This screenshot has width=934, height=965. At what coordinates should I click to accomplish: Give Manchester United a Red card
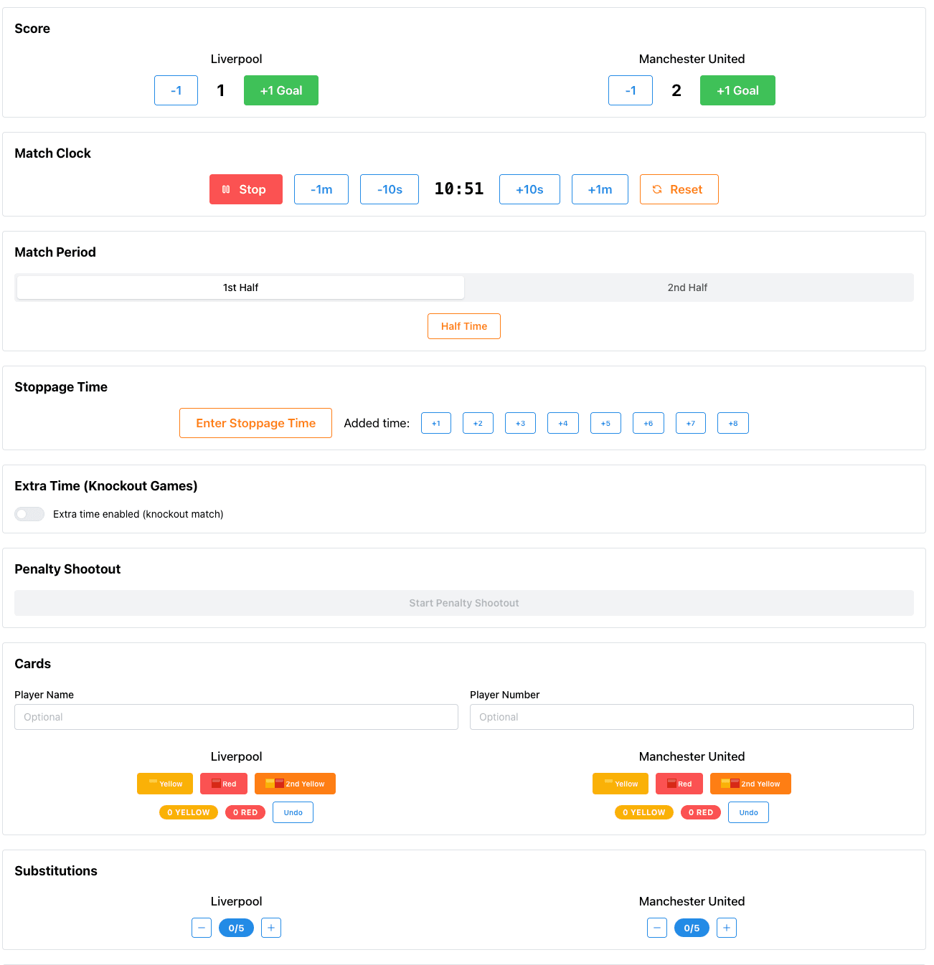[x=679, y=784]
